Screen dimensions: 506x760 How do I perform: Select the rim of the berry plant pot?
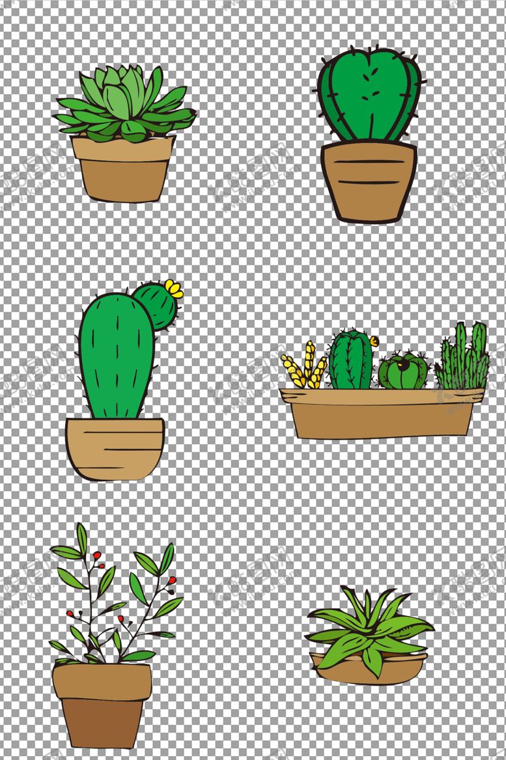(x=102, y=681)
